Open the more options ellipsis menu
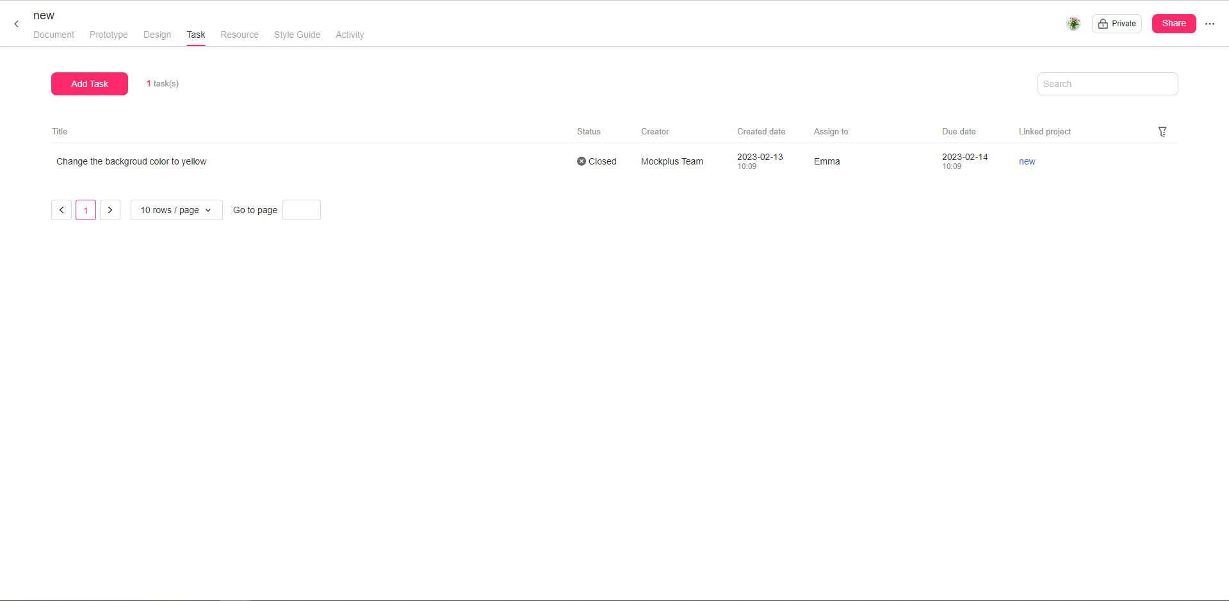1229x601 pixels. coord(1210,24)
